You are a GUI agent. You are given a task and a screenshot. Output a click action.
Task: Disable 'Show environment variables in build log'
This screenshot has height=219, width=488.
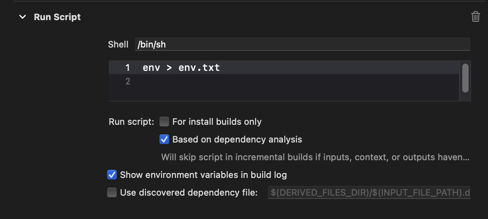pyautogui.click(x=112, y=175)
